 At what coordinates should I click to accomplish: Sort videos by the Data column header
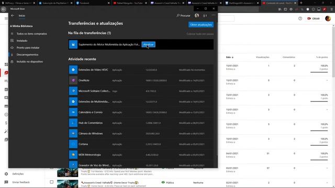tap(230, 57)
